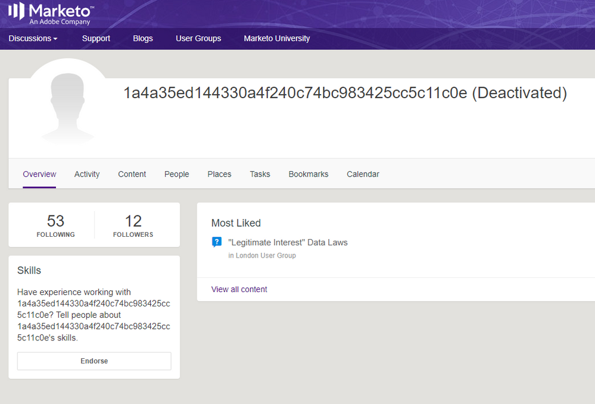Open Blogs in the top navigation

143,38
